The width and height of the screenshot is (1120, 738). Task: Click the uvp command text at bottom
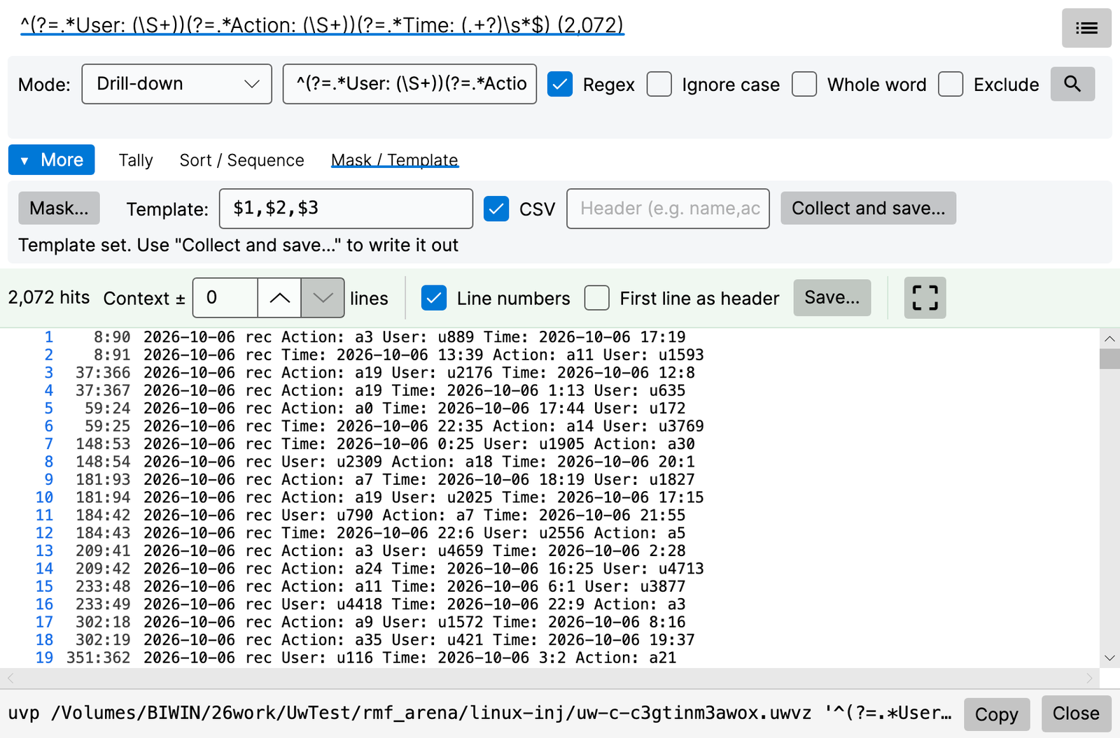point(480,714)
